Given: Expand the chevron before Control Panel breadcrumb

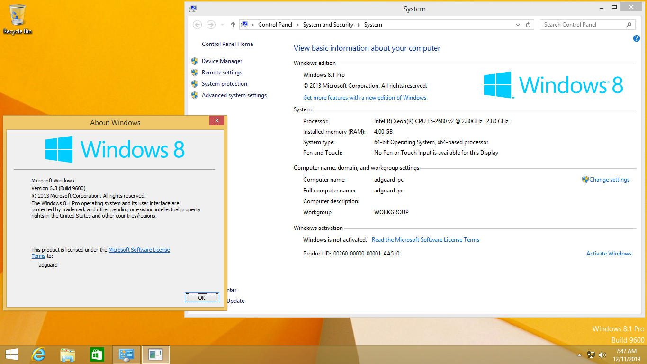Looking at the screenshot, I should point(253,25).
